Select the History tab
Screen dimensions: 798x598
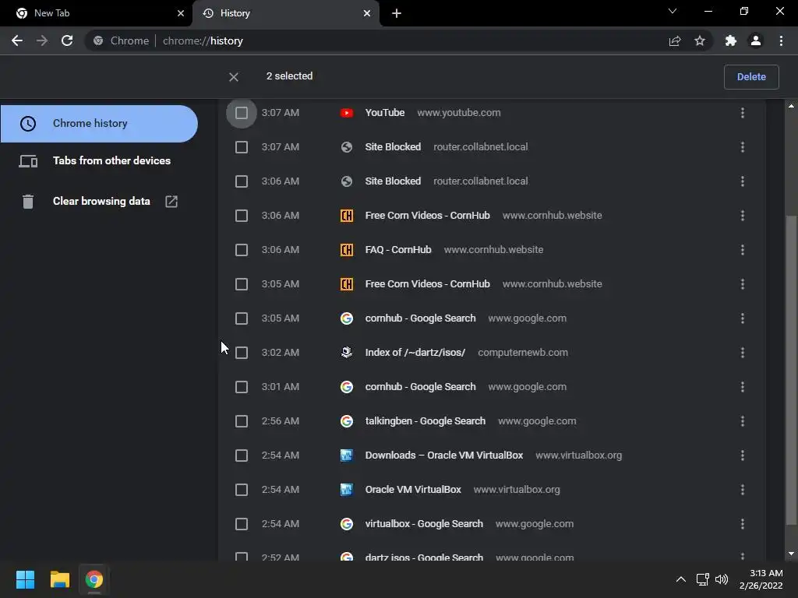[285, 13]
